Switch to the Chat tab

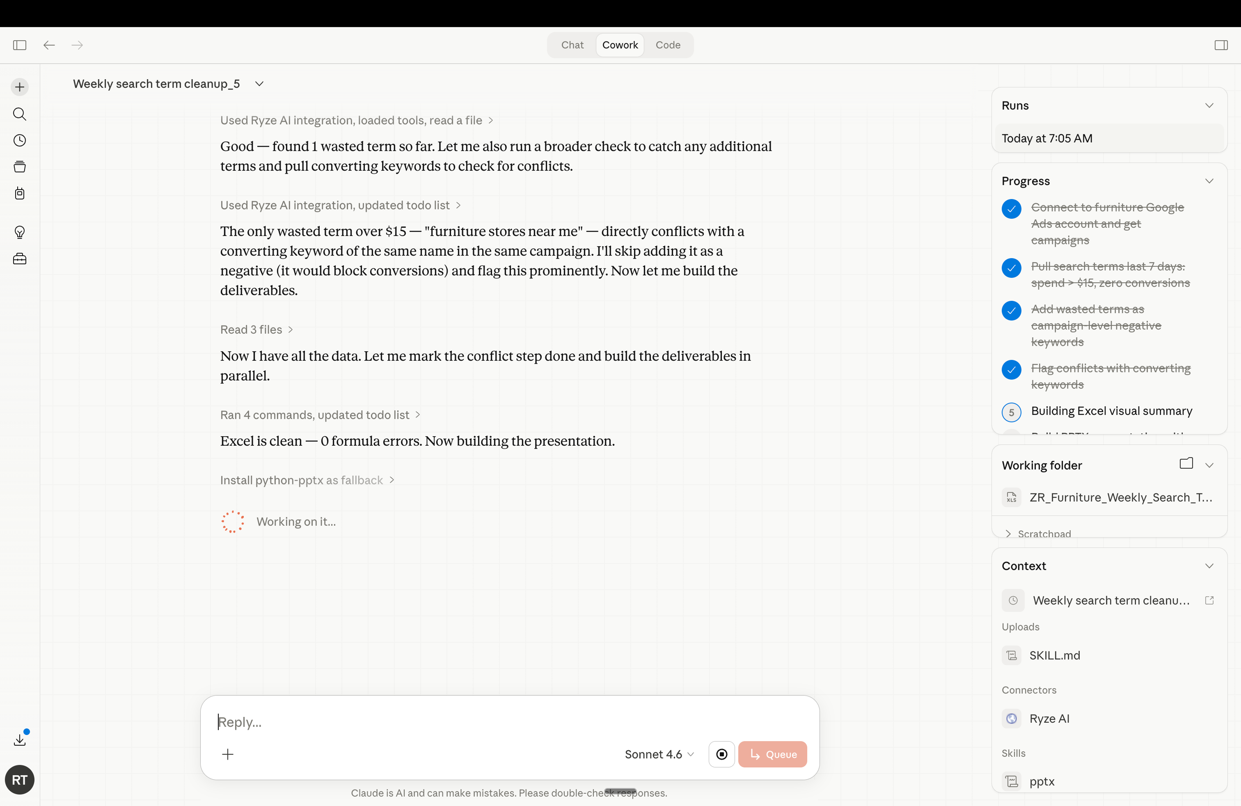tap(572, 45)
